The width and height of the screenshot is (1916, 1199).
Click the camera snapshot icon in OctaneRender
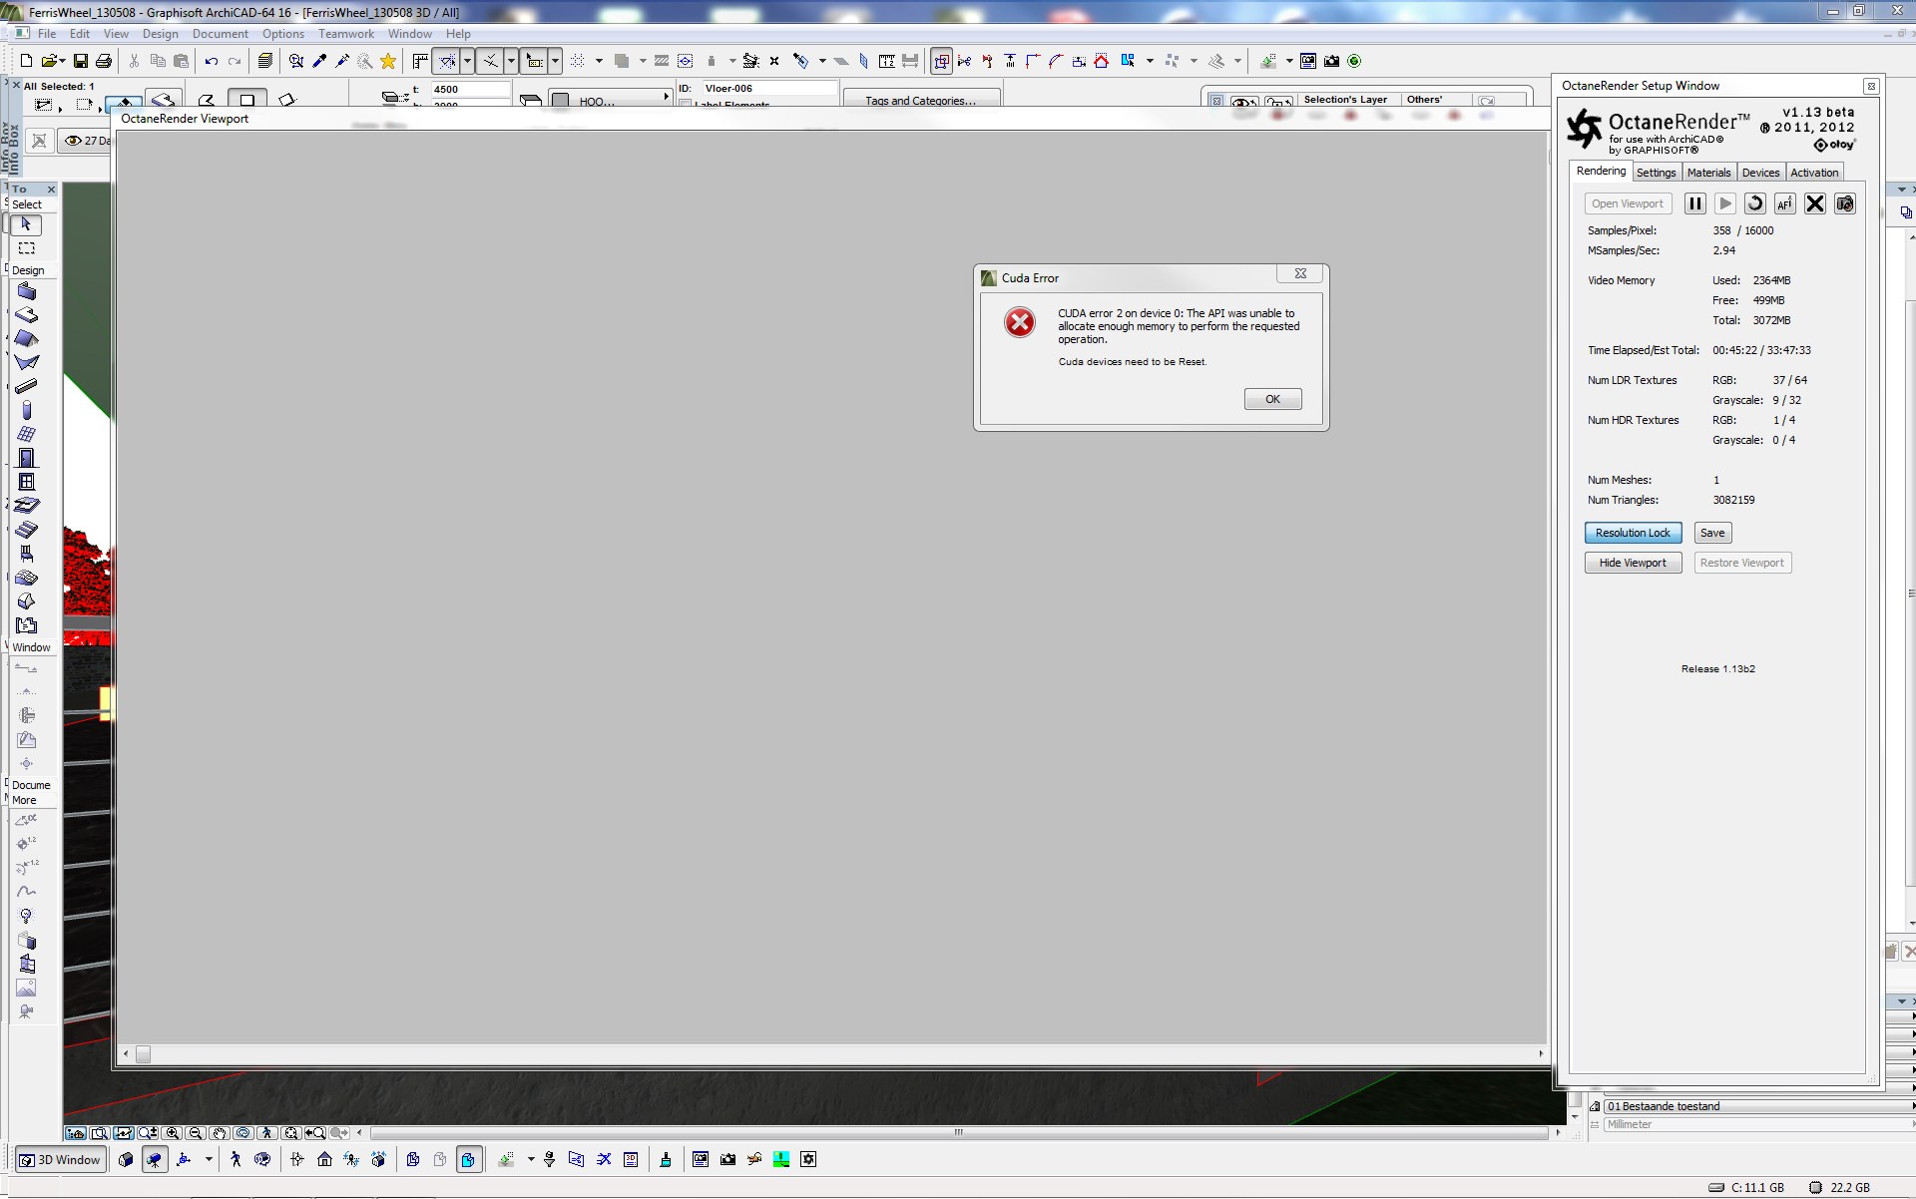coord(1845,203)
